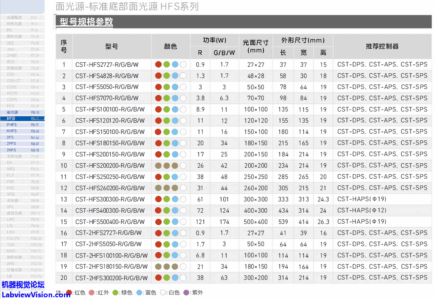The image size is (435, 299).
Task: Open the 2PFS sidebar entry
Action: click(x=12, y=144)
